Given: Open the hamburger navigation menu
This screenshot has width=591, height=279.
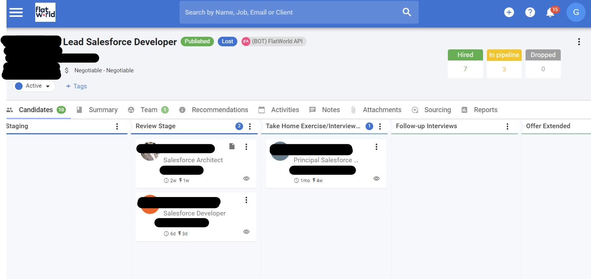Looking at the screenshot, I should [16, 12].
